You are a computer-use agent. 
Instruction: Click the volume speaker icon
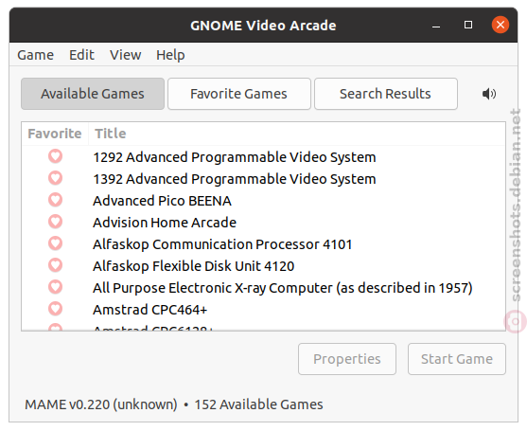pyautogui.click(x=489, y=94)
